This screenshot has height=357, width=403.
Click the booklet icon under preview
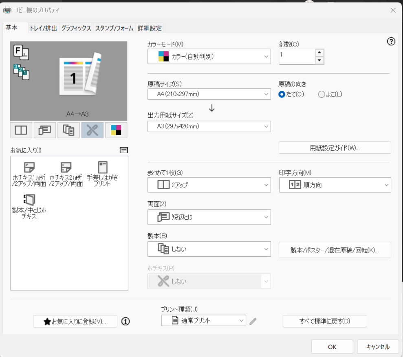(x=68, y=130)
